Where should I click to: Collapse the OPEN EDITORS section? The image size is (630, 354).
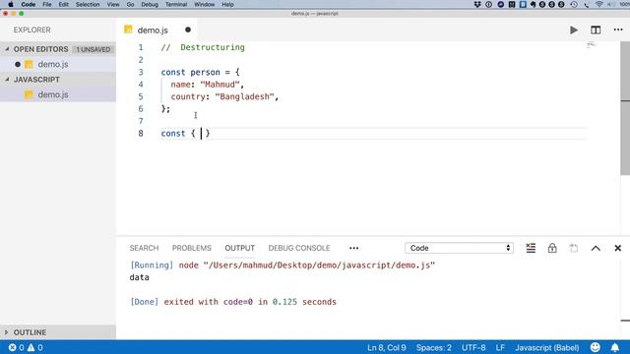point(7,49)
